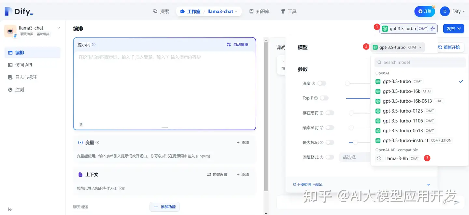This screenshot has width=469, height=215.
Task: Click the 自动编排 auto-orchestrate button
Action: click(237, 45)
